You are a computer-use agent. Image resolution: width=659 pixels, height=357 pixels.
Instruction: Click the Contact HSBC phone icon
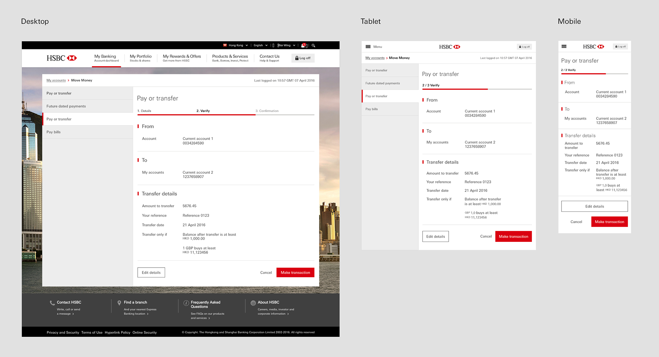[x=52, y=303]
